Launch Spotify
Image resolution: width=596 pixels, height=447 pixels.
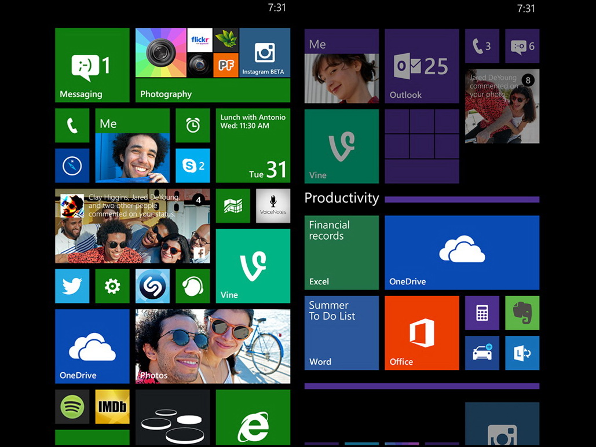72,406
